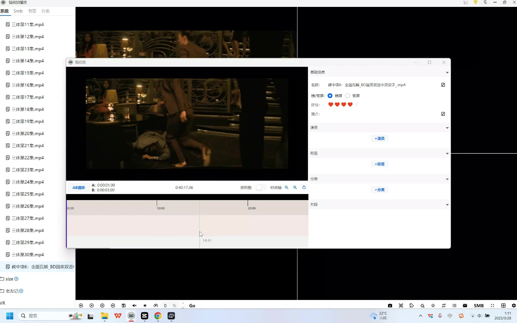This screenshot has width=517, height=323.
Task: Collapse the 基础信息 section
Action: [447, 72]
